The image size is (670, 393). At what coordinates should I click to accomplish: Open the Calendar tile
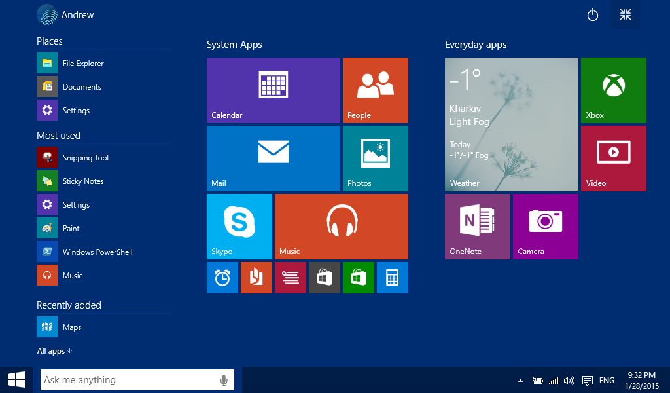coord(273,90)
